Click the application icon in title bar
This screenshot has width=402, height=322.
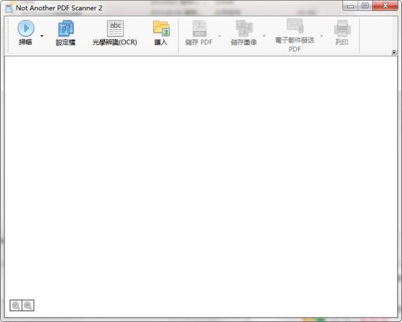pyautogui.click(x=9, y=8)
